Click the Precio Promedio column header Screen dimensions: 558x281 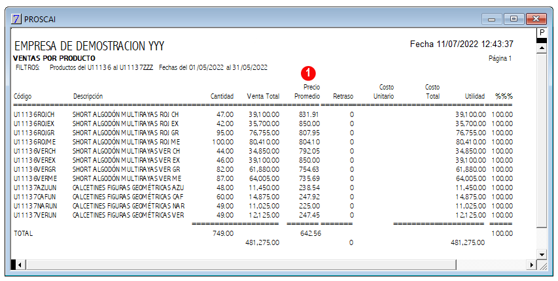pyautogui.click(x=307, y=91)
